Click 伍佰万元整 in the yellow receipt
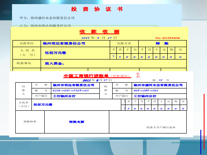 tap(55, 53)
